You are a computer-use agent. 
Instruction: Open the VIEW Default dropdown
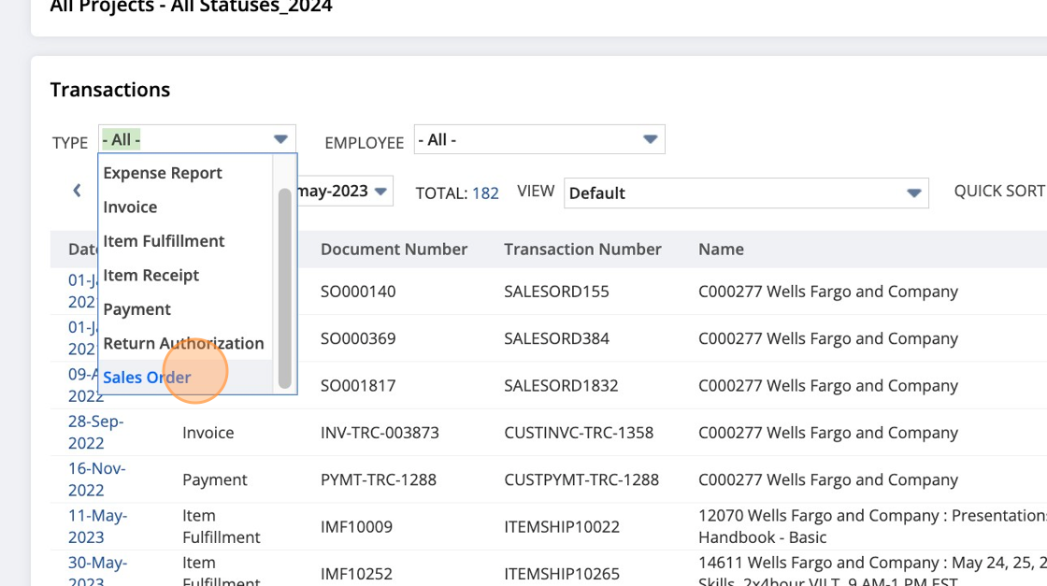[x=746, y=193]
